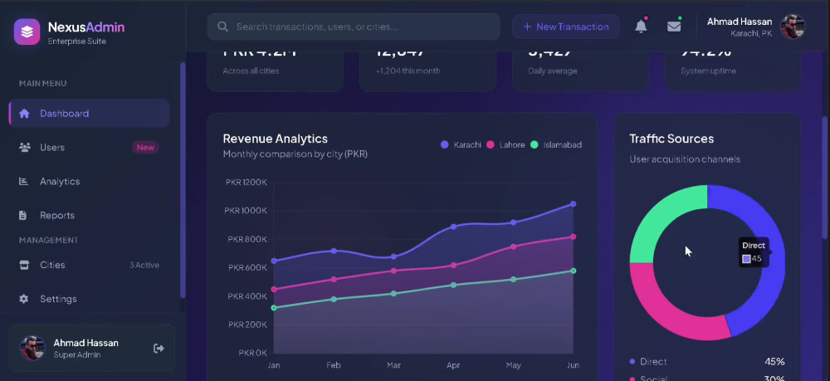Screen dimensions: 830x381
Task: Go to the Analytics menu item
Action: pos(89,181)
